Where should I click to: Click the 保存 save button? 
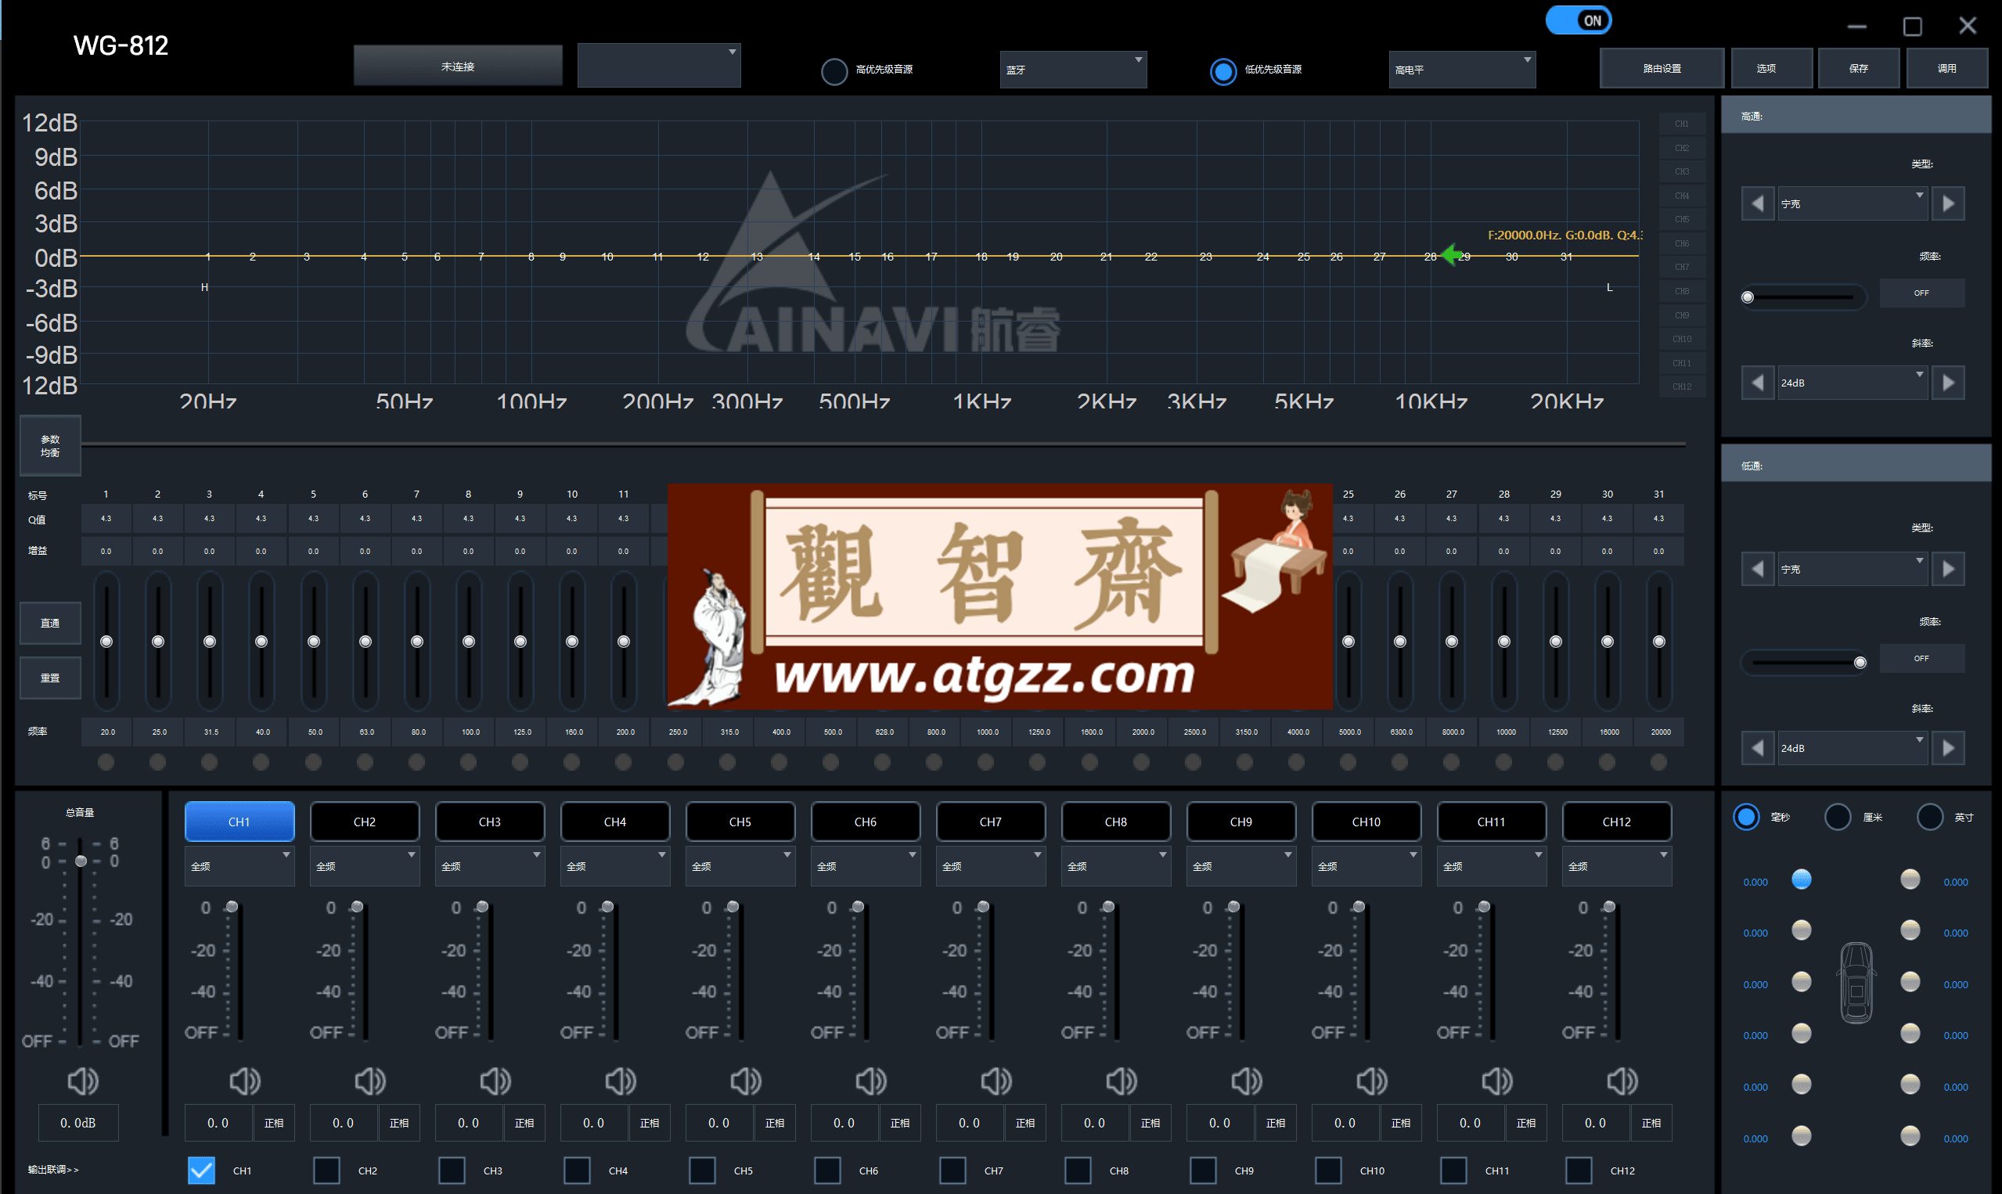pyautogui.click(x=1858, y=68)
